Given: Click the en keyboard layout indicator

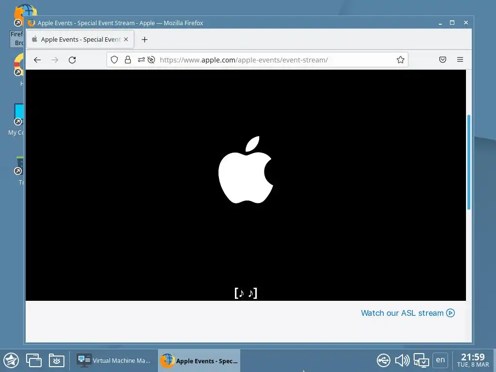Looking at the screenshot, I should tap(440, 360).
